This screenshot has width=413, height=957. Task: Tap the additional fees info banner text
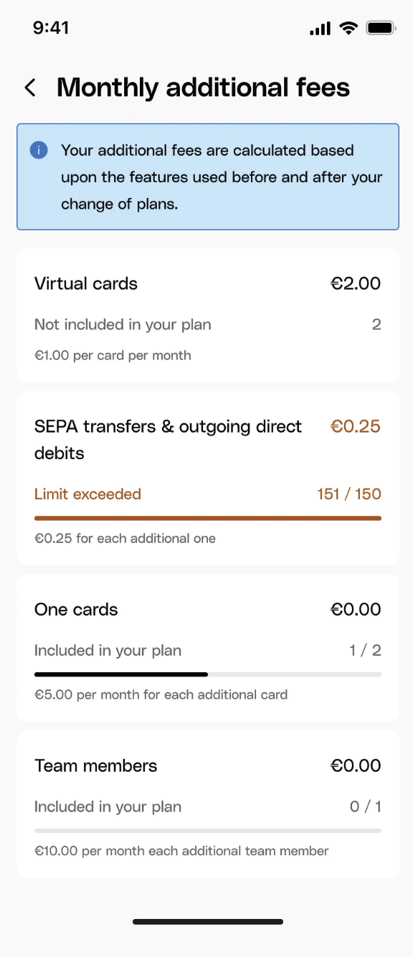[222, 177]
